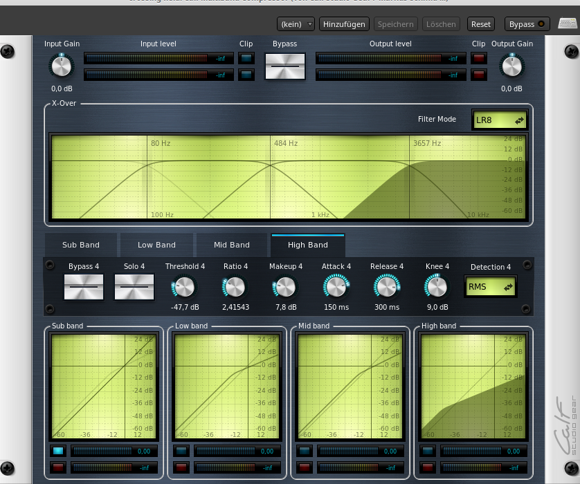Click the Makeup value 7,8 dB
The width and height of the screenshot is (580, 484).
pyautogui.click(x=286, y=307)
